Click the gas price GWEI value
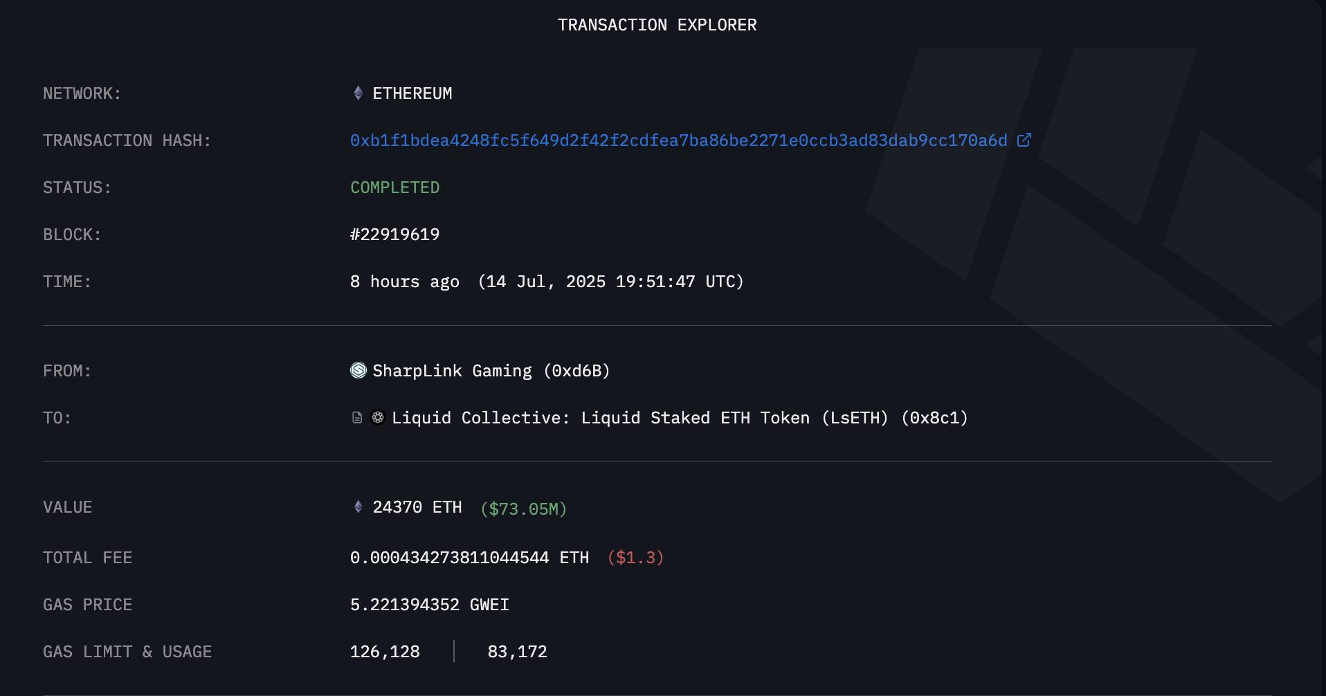This screenshot has height=696, width=1326. pos(430,605)
